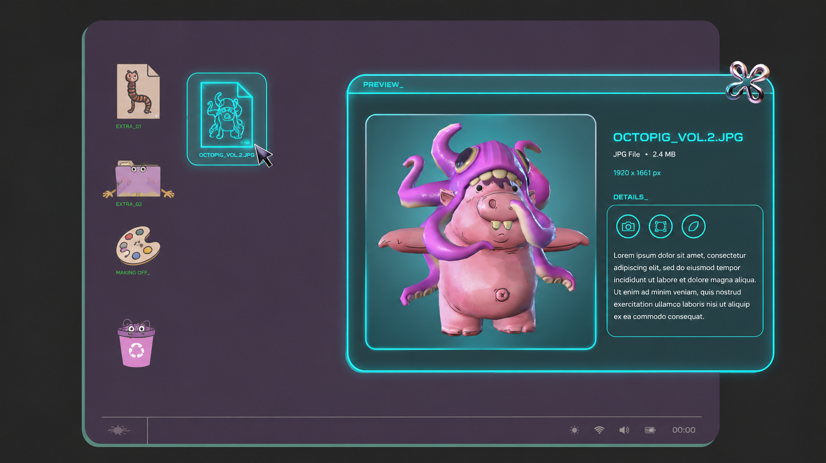Click the PREVIEW_ window title
Viewport: 826px width, 463px height.
[383, 85]
